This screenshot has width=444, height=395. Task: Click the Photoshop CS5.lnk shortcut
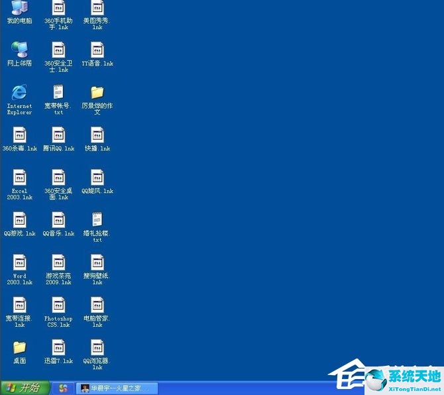(x=58, y=305)
